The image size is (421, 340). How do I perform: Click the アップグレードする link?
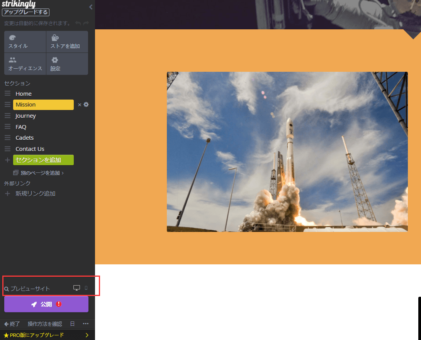click(x=25, y=12)
